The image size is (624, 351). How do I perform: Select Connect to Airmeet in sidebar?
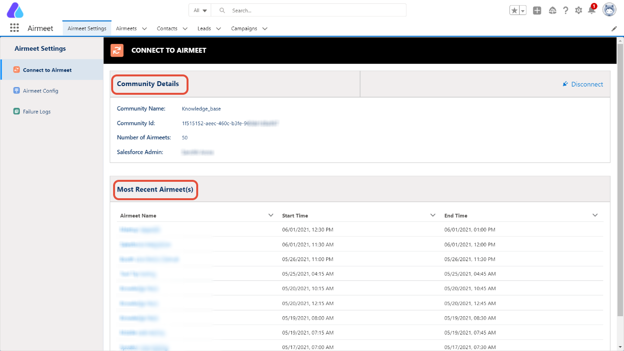pyautogui.click(x=52, y=70)
